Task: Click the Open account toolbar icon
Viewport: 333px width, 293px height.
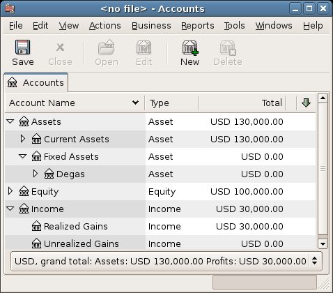Action: point(107,47)
